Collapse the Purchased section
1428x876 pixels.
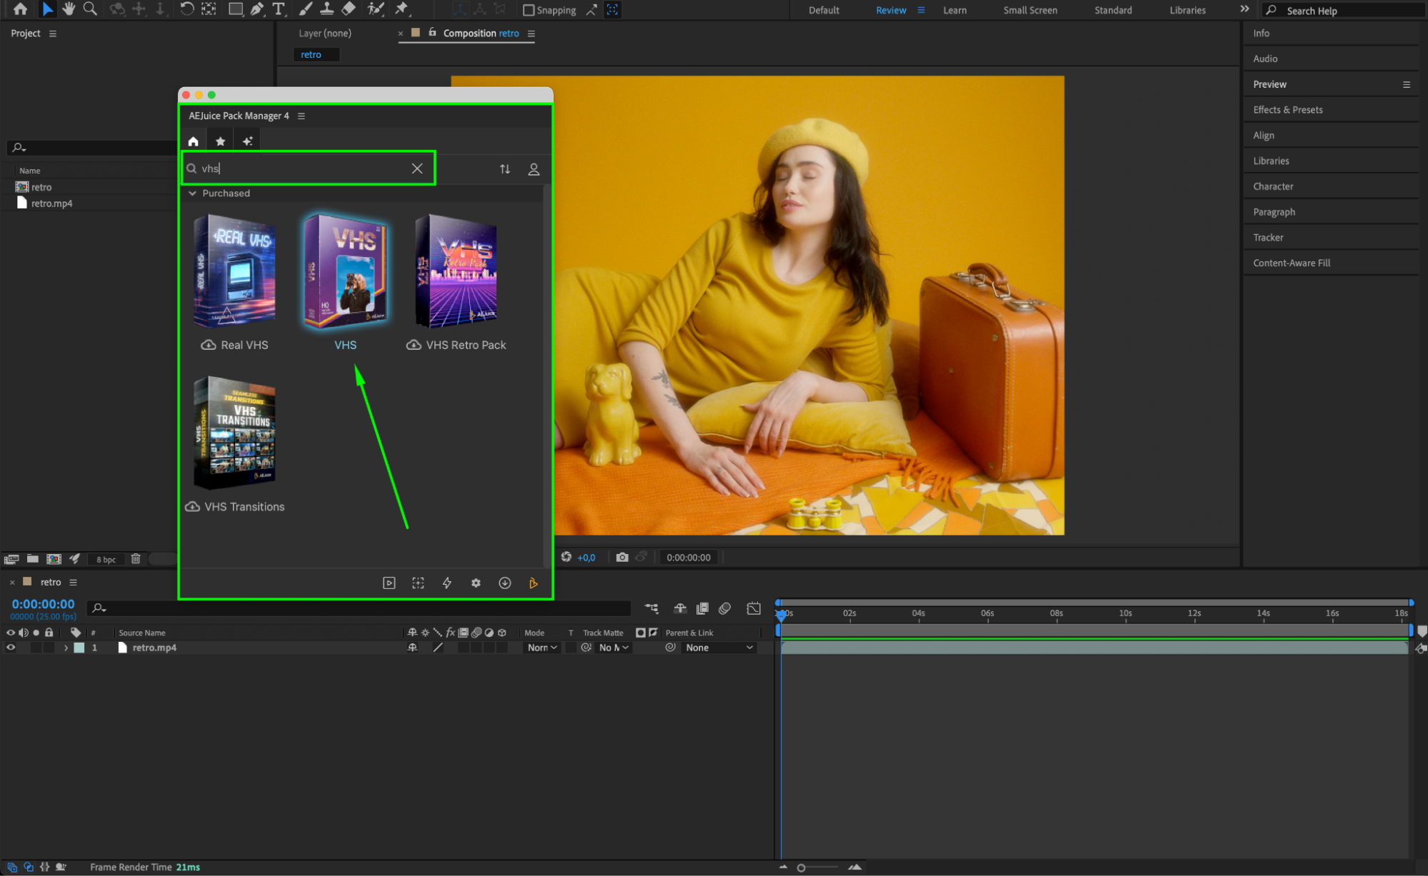[x=193, y=193]
